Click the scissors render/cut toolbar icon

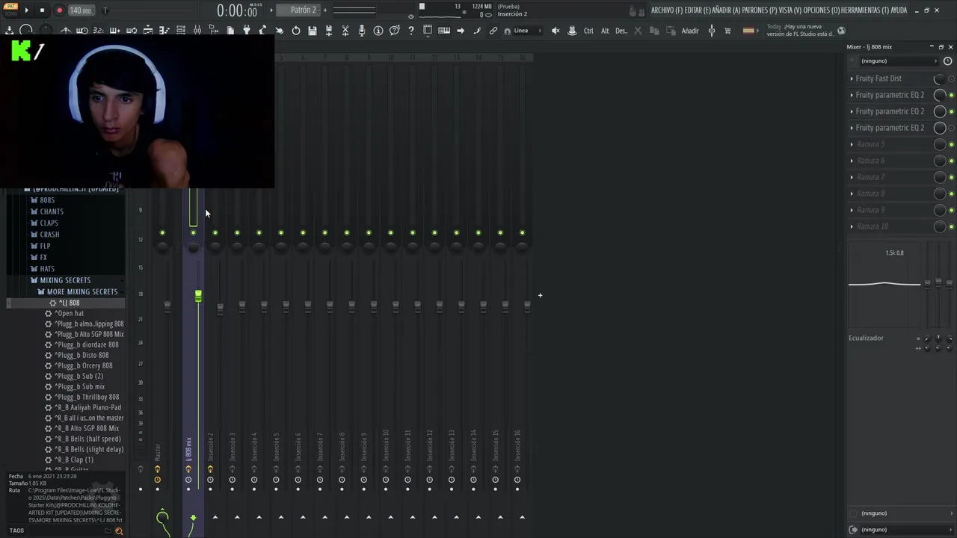[x=345, y=31]
